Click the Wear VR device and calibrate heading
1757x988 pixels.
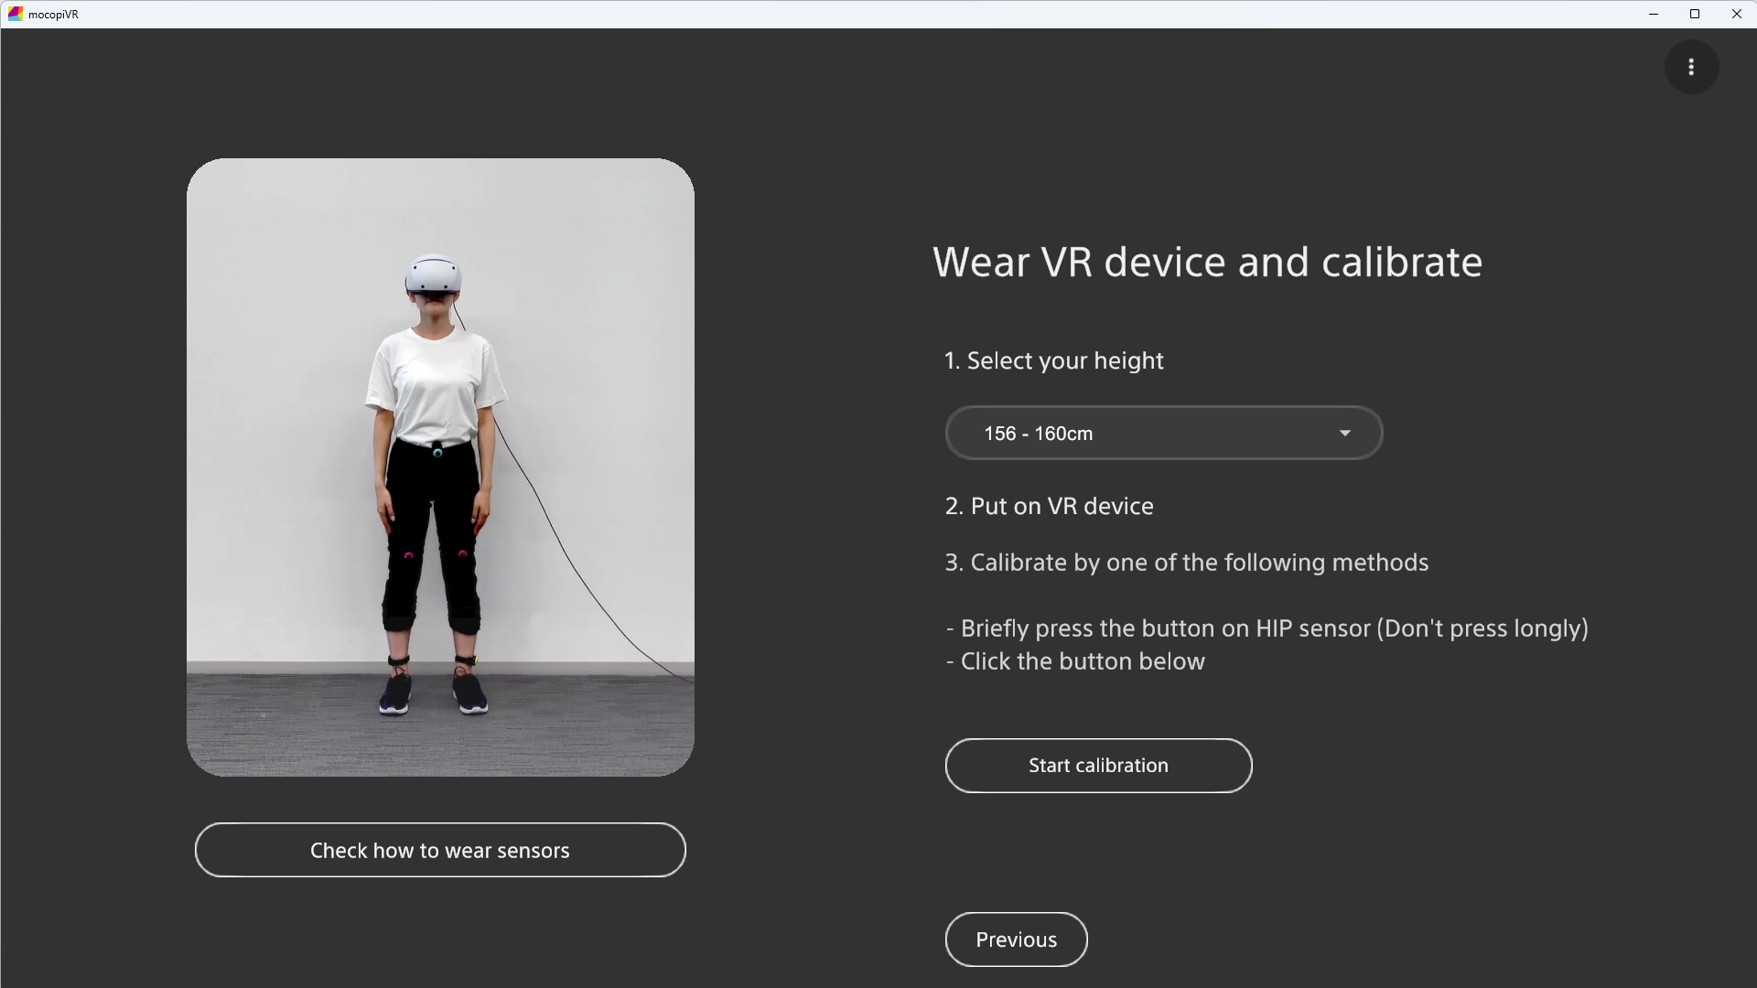pyautogui.click(x=1208, y=263)
